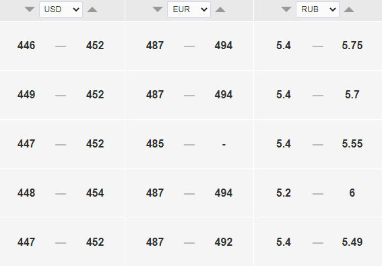Sort RUB column descending with down arrow
382x266 pixels.
(x=286, y=9)
